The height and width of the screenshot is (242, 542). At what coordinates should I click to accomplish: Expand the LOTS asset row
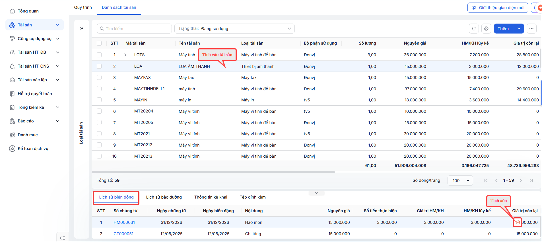click(x=125, y=55)
